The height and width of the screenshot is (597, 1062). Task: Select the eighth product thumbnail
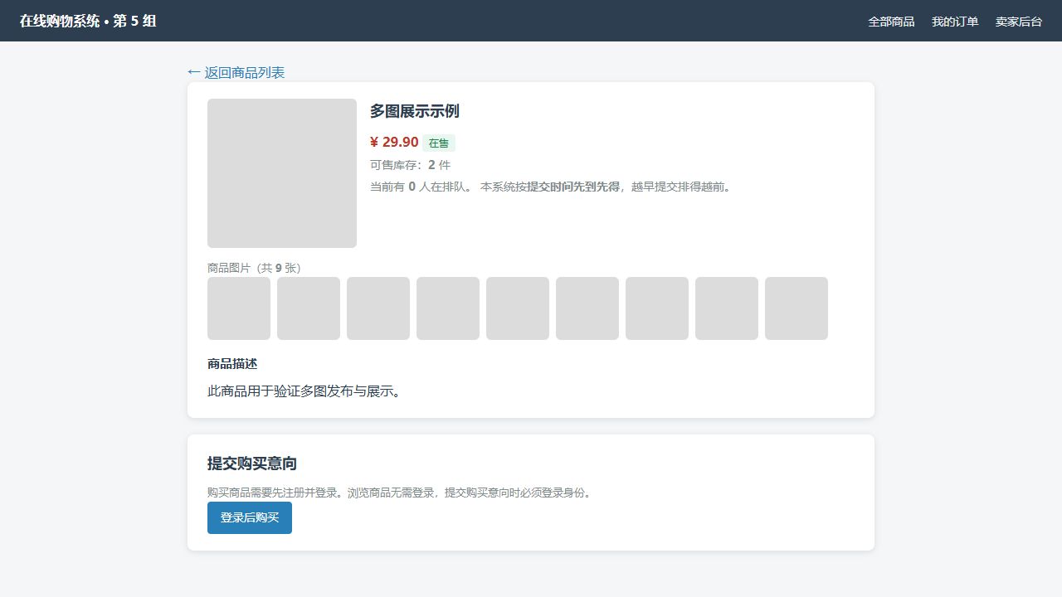(x=727, y=308)
